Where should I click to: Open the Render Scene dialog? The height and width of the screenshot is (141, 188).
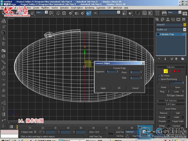pos(164,13)
